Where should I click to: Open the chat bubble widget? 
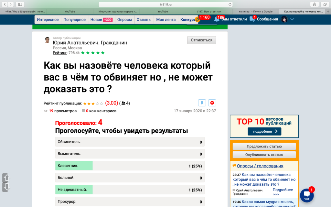[x=306, y=195]
